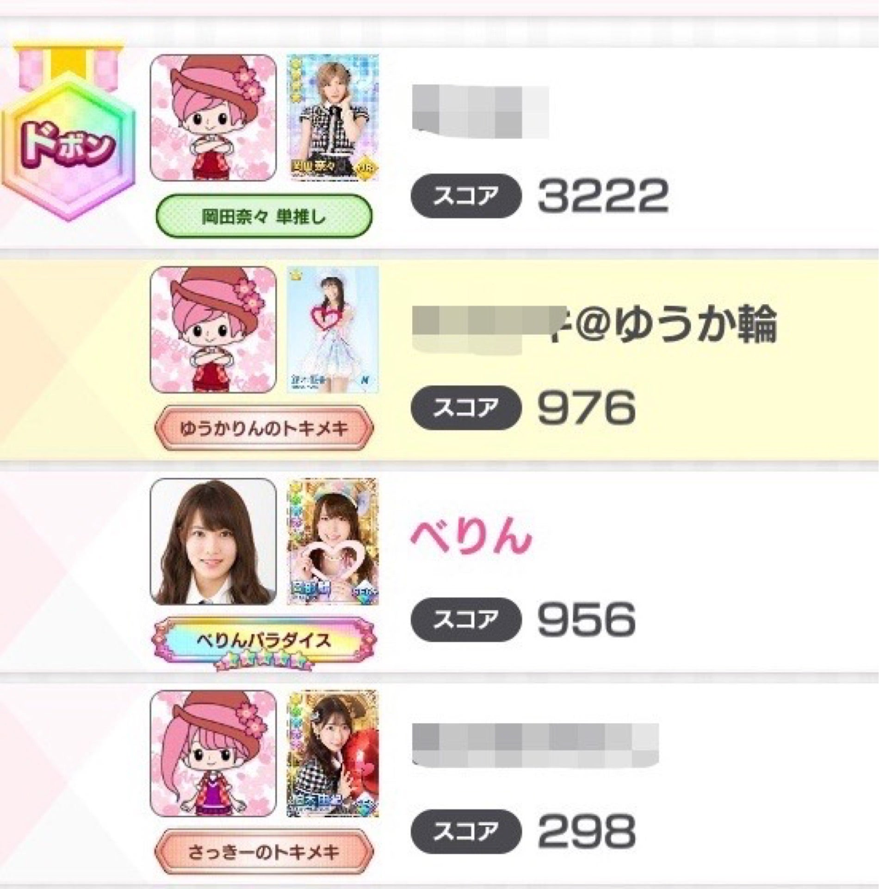Select the heart-frame card next to べりん
879x889 pixels.
click(333, 542)
